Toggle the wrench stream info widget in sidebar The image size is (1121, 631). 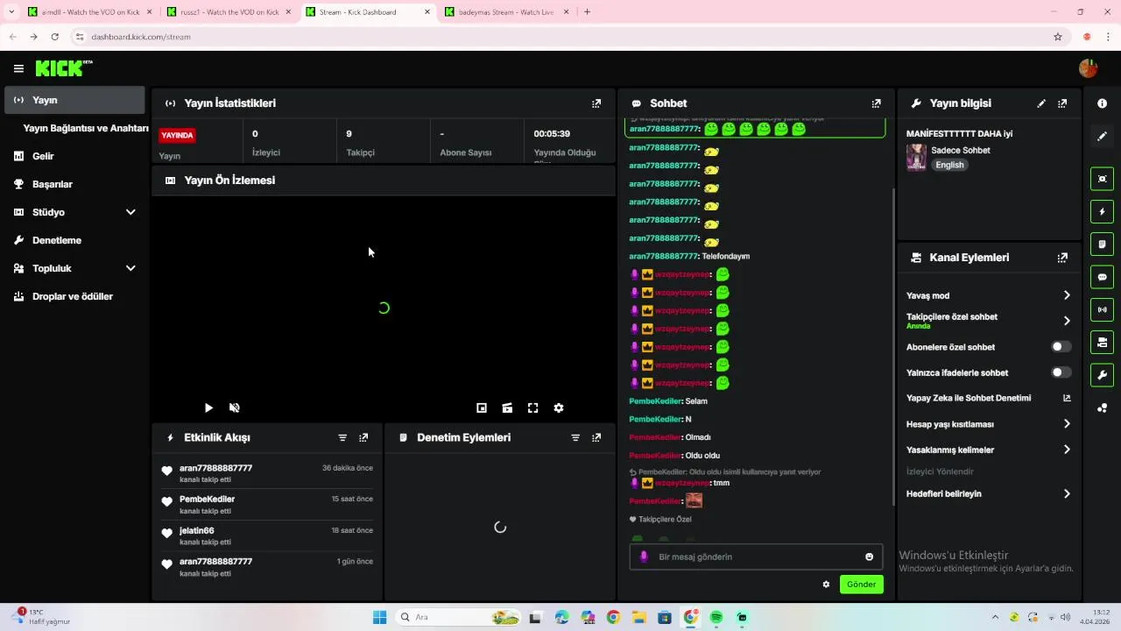click(1102, 375)
